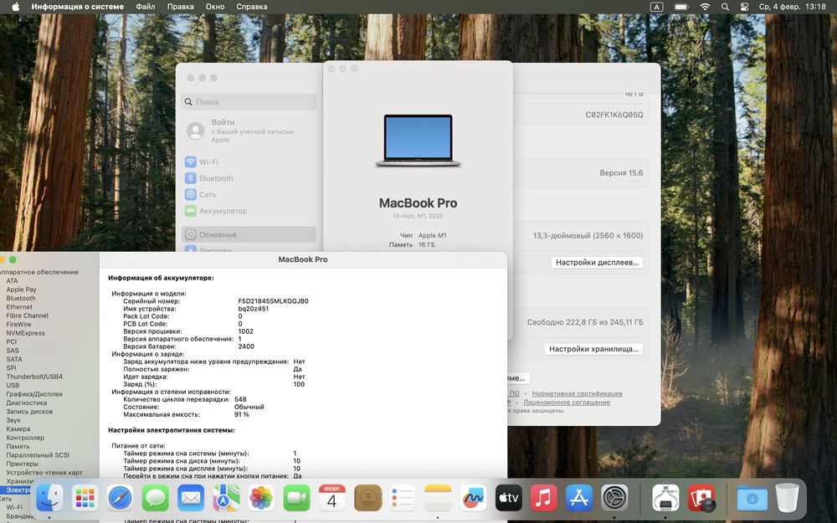Select Аккумулятор in System Settings sidebar
This screenshot has width=837, height=523.
coord(249,211)
